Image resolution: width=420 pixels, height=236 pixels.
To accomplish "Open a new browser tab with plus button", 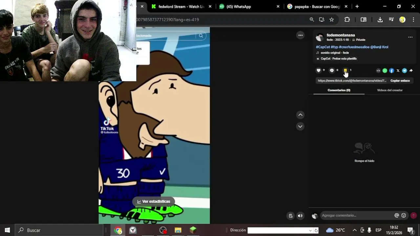I will [x=357, y=7].
